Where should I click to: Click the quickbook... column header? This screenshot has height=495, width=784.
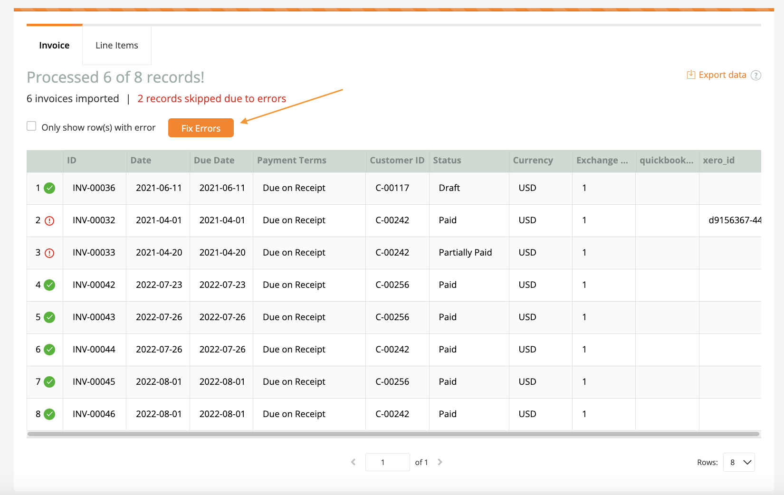(668, 161)
